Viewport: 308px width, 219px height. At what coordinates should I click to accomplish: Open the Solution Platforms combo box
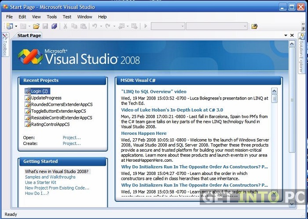coord(216,26)
